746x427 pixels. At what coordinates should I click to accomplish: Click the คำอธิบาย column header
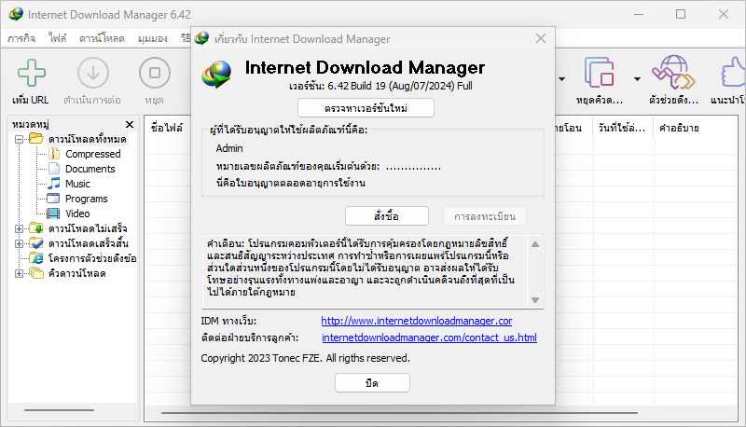[x=679, y=128]
